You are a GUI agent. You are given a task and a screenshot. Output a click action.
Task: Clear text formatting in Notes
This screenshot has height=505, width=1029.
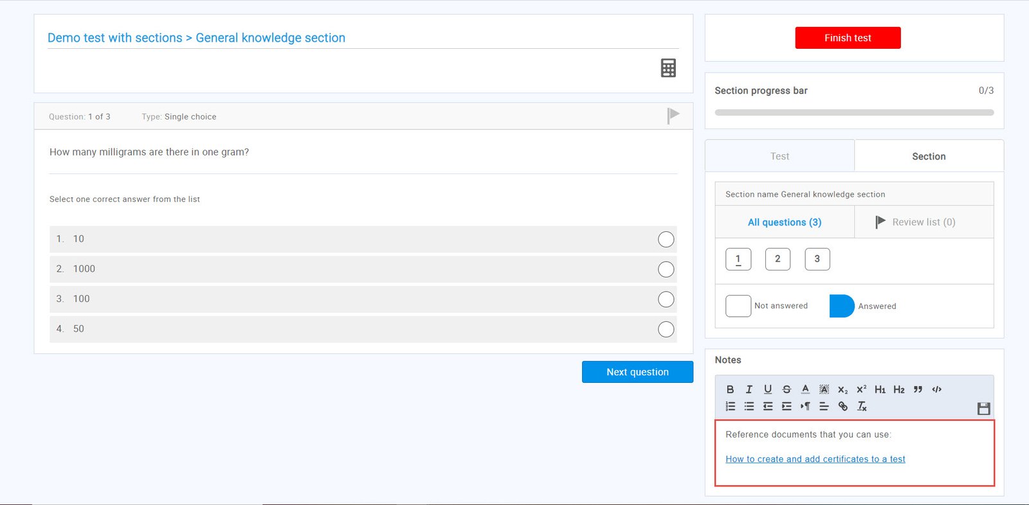tap(862, 406)
